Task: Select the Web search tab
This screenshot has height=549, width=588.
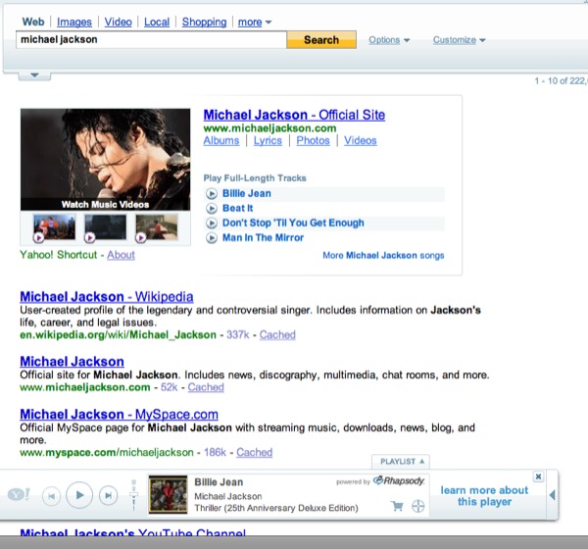Action: pyautogui.click(x=33, y=22)
